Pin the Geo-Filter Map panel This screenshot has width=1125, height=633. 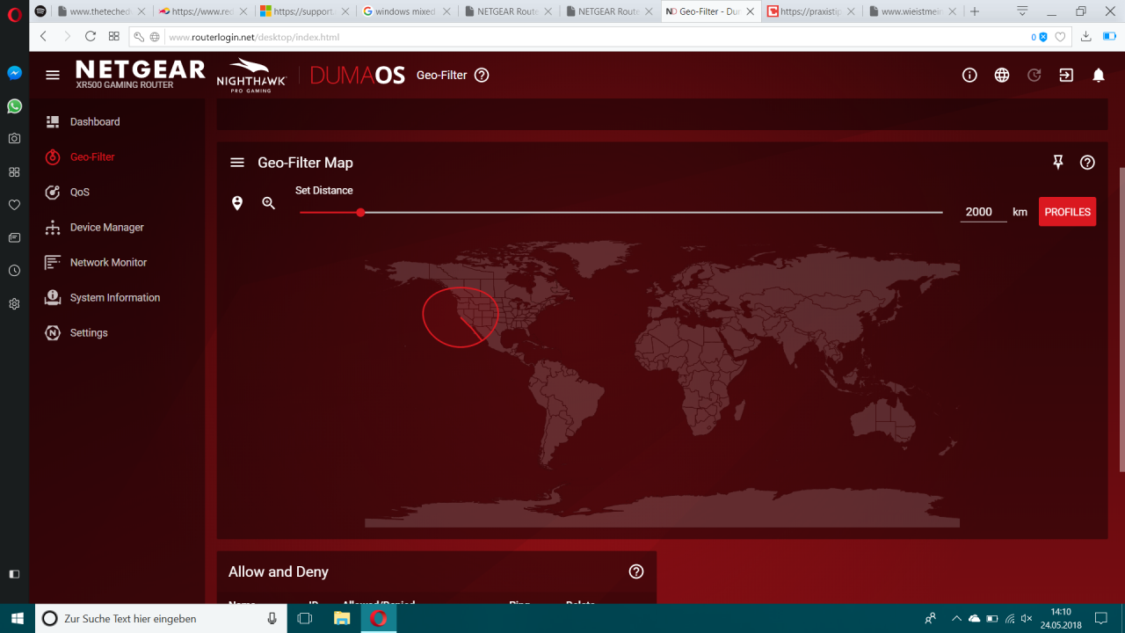[x=1058, y=162]
